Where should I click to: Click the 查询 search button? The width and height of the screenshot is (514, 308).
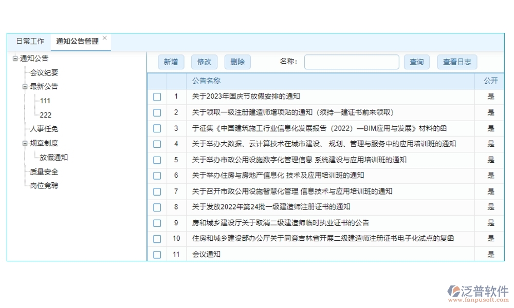[416, 62]
